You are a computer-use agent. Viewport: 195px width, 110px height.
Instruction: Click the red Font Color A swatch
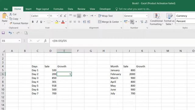pyautogui.click(x=63, y=22)
